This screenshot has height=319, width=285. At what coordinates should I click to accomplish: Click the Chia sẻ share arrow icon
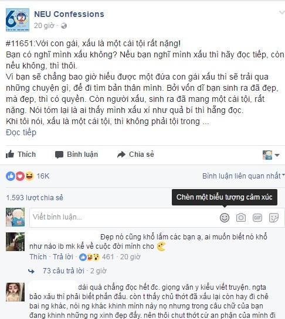(x=121, y=155)
